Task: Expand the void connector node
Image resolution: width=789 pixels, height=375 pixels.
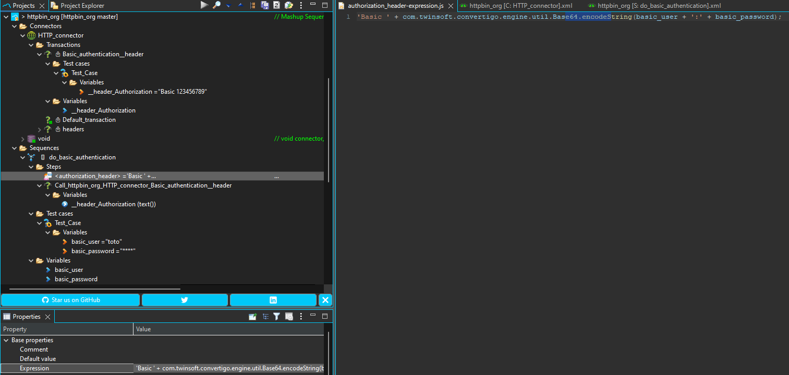Action: pos(23,139)
